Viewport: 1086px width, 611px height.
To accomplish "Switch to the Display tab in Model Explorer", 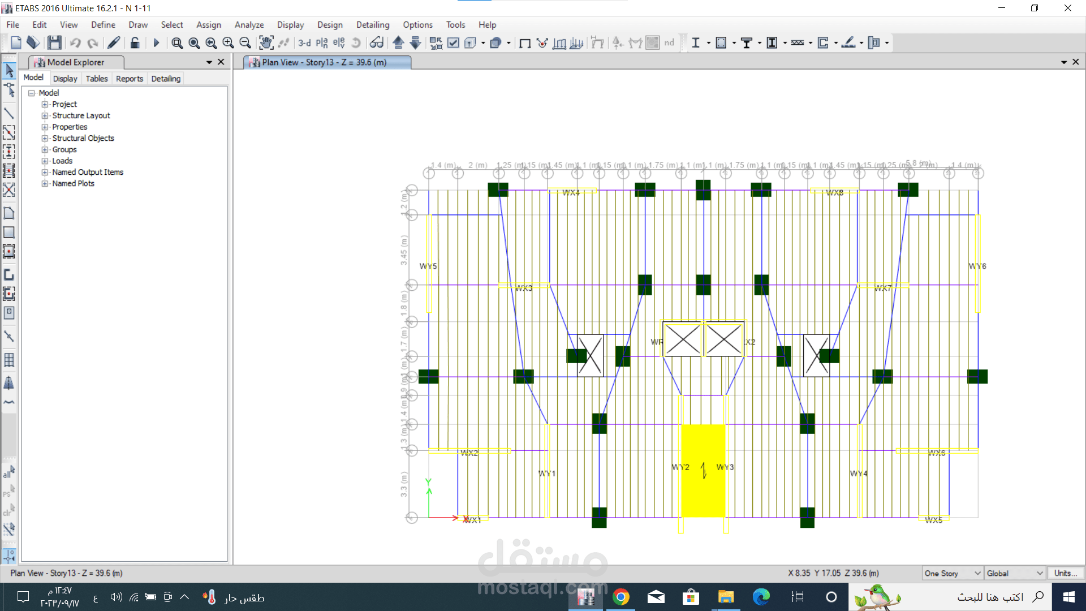I will [x=65, y=79].
